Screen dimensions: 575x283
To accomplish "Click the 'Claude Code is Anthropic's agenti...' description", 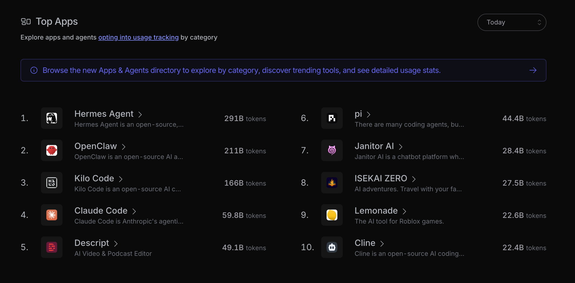I will click(x=129, y=221).
